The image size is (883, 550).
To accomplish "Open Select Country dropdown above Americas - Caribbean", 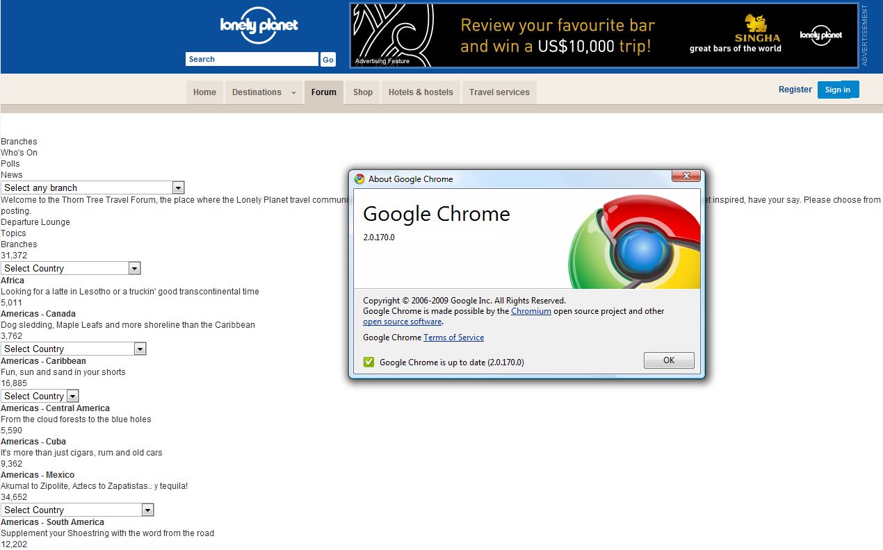I will 74,349.
